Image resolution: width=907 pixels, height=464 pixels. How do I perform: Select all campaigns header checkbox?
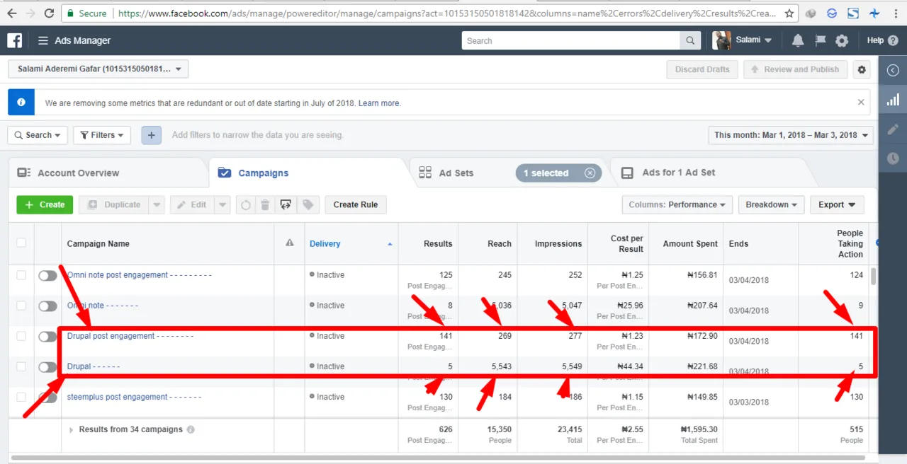click(x=21, y=243)
